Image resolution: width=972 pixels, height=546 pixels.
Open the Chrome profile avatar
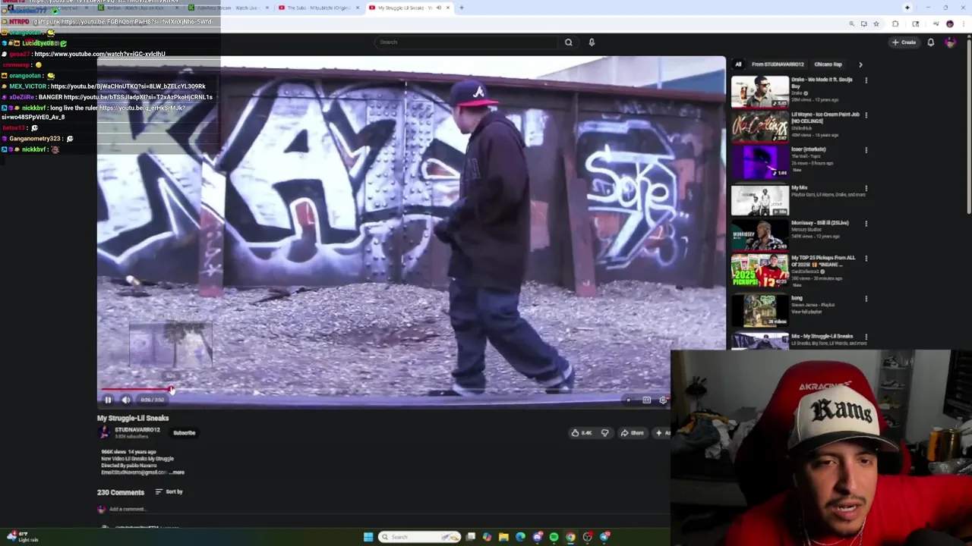click(x=949, y=24)
